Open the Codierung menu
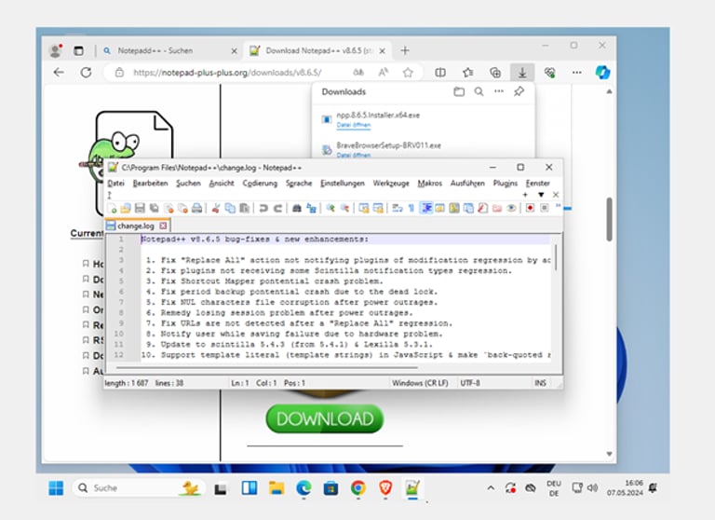Viewport: 715px width, 520px height. (x=260, y=183)
